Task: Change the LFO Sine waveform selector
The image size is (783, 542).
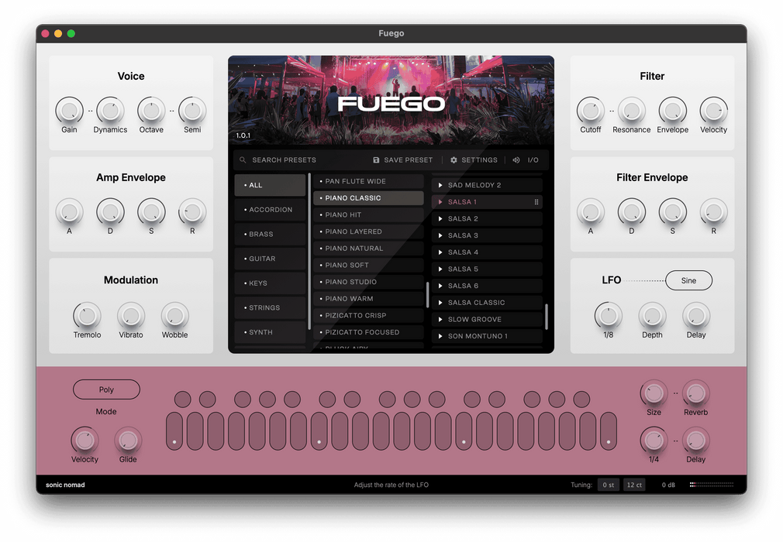Action: (688, 280)
